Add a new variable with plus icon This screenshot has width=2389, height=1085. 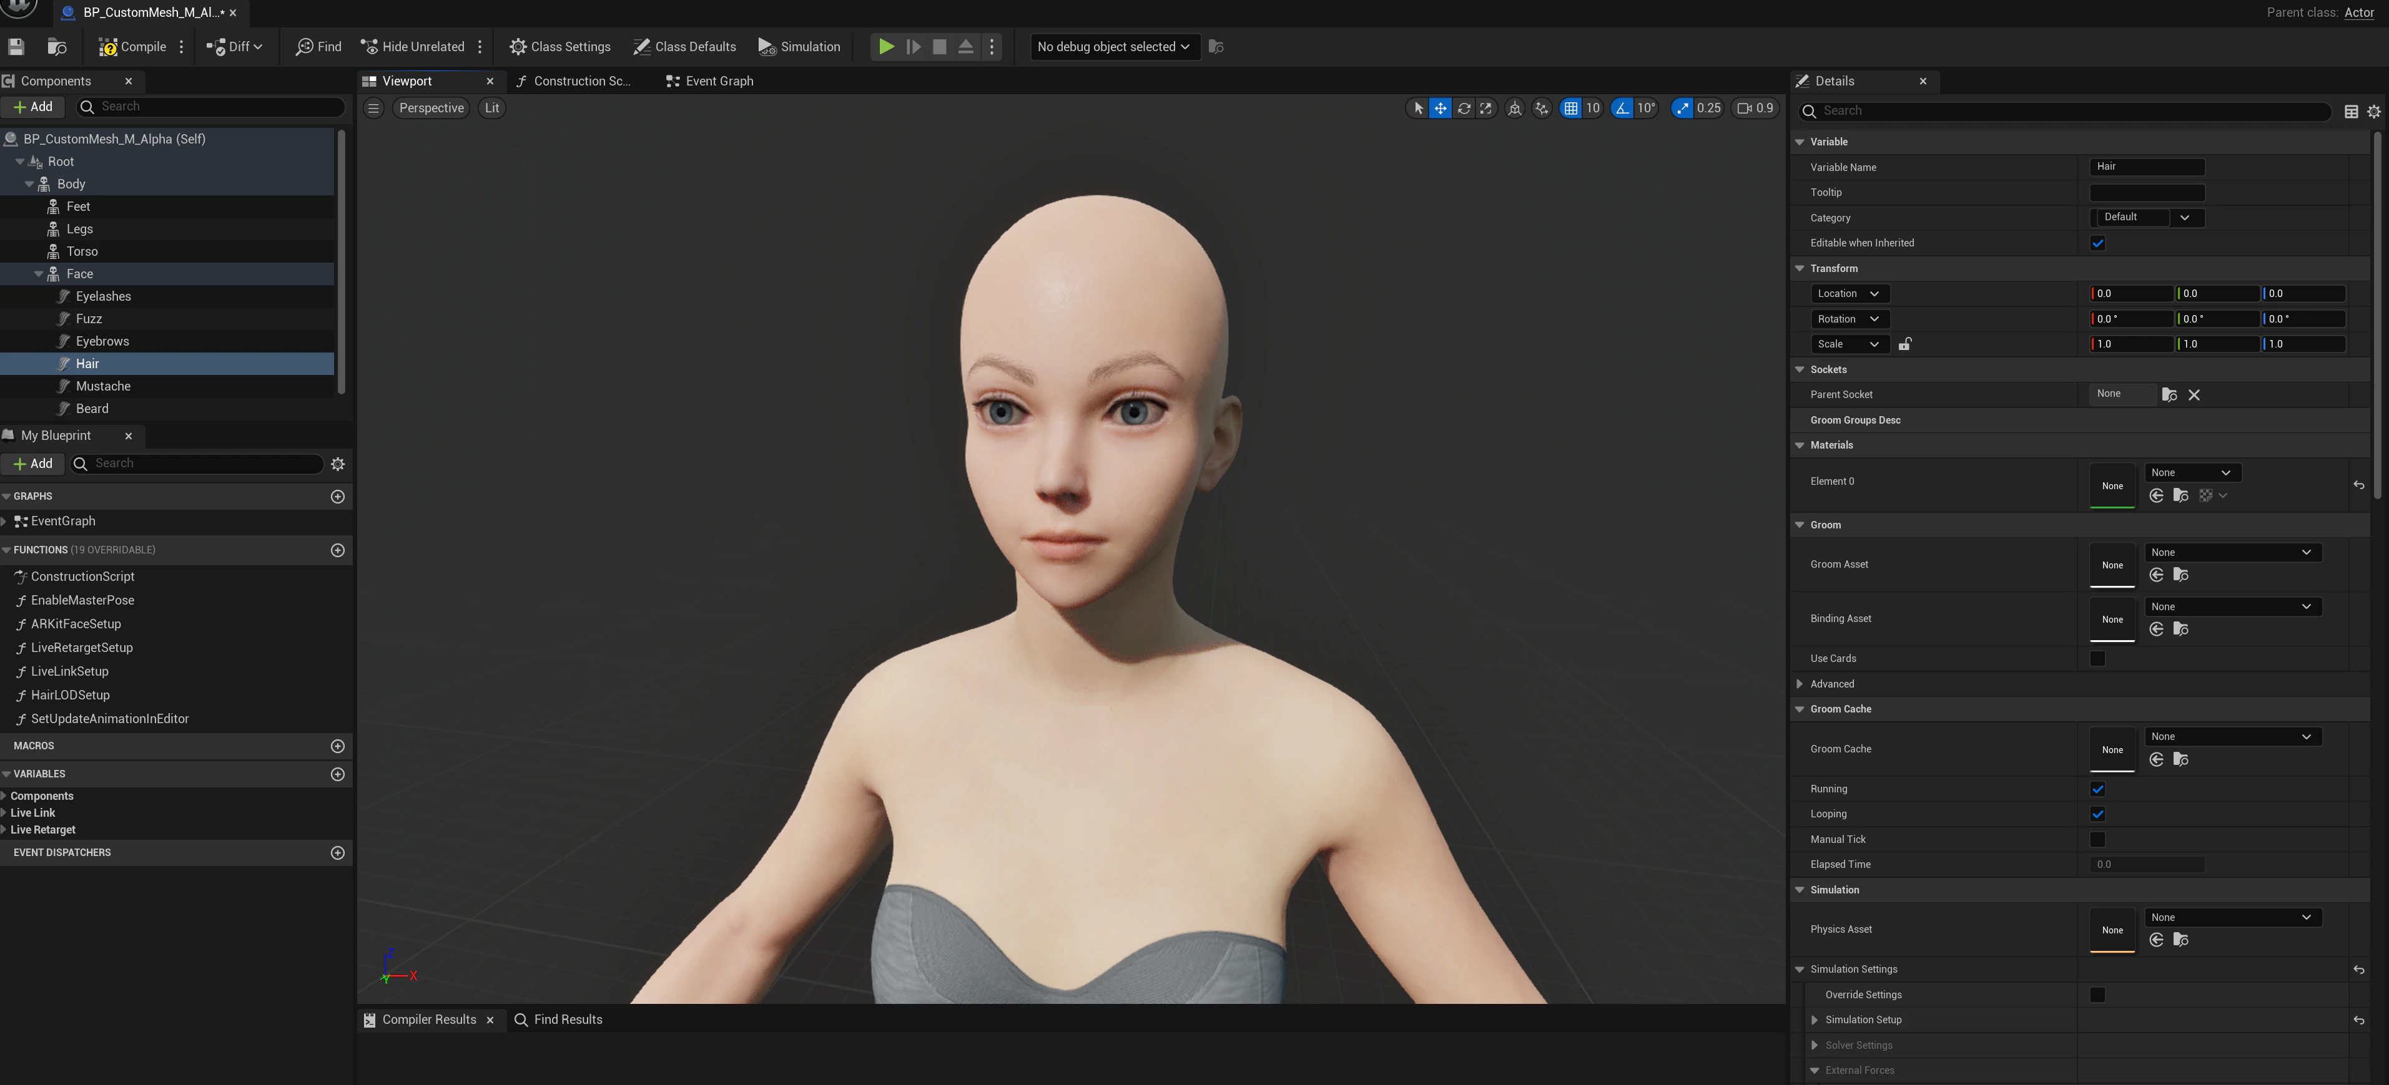click(x=338, y=775)
